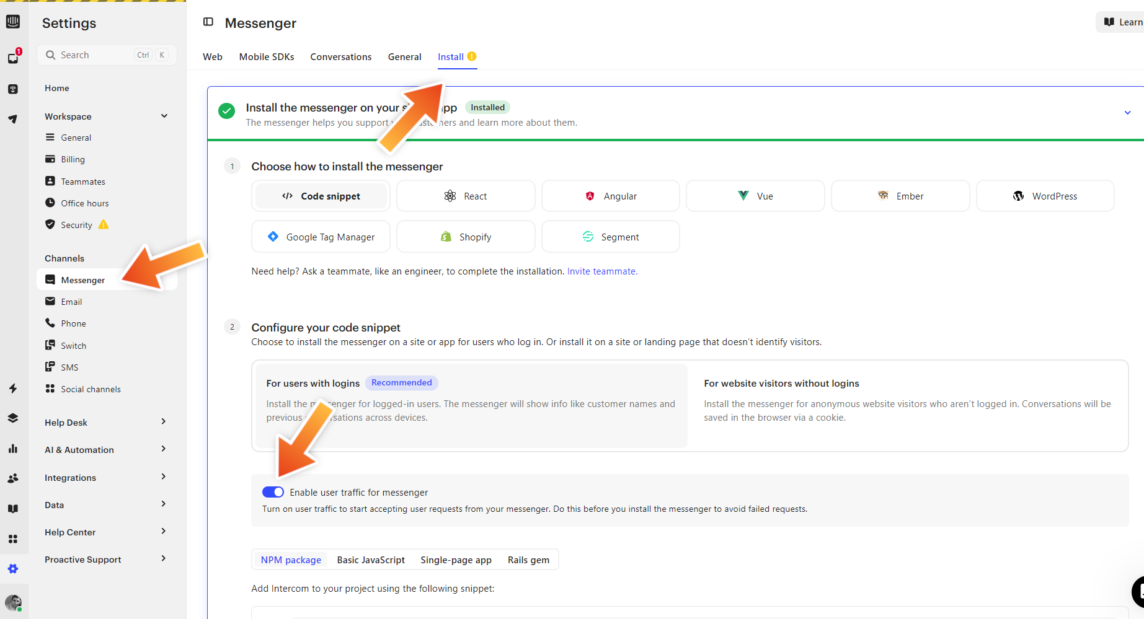Switch to the Basic JavaScript snippet tab
The width and height of the screenshot is (1144, 619).
(x=371, y=560)
